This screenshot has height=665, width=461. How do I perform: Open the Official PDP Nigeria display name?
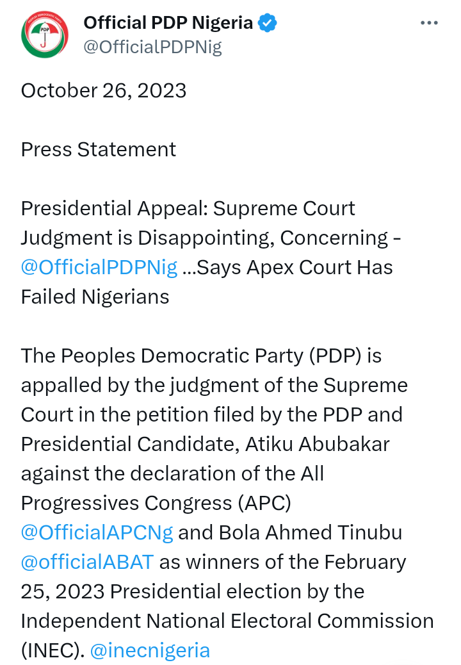168,23
